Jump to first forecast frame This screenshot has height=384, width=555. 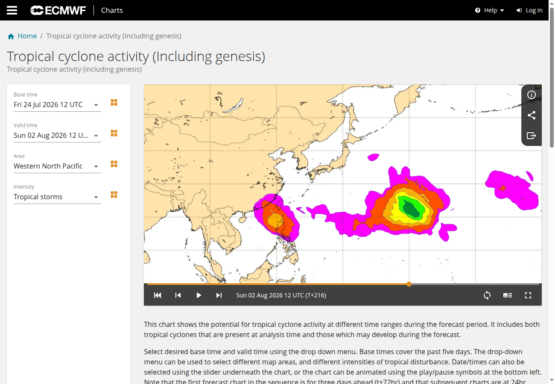(x=158, y=295)
